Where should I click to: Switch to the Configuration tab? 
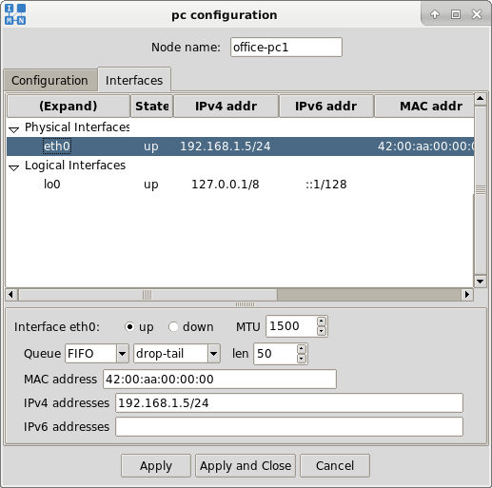pyautogui.click(x=50, y=80)
